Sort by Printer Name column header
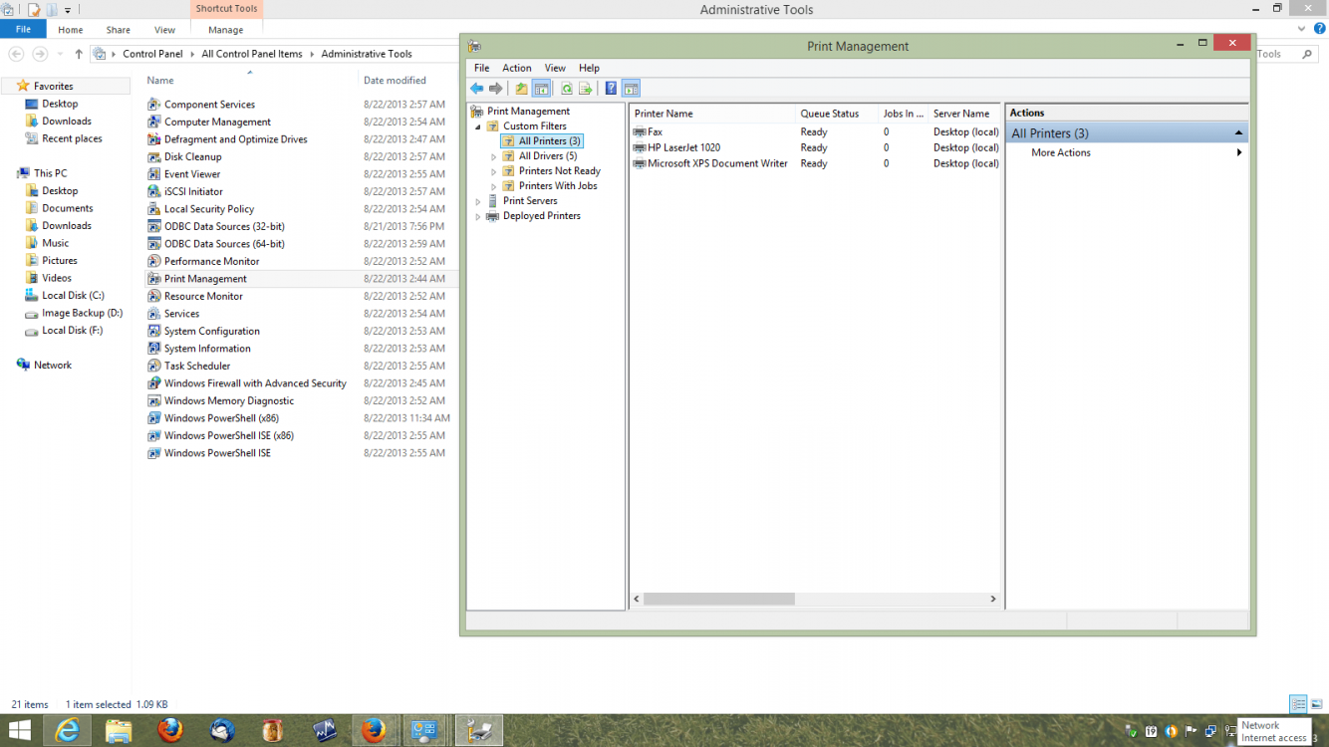 (x=712, y=114)
